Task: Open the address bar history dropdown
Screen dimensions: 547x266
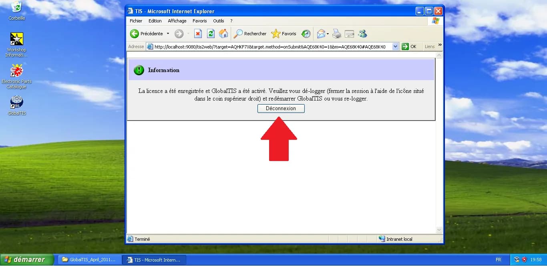Action: (396, 46)
